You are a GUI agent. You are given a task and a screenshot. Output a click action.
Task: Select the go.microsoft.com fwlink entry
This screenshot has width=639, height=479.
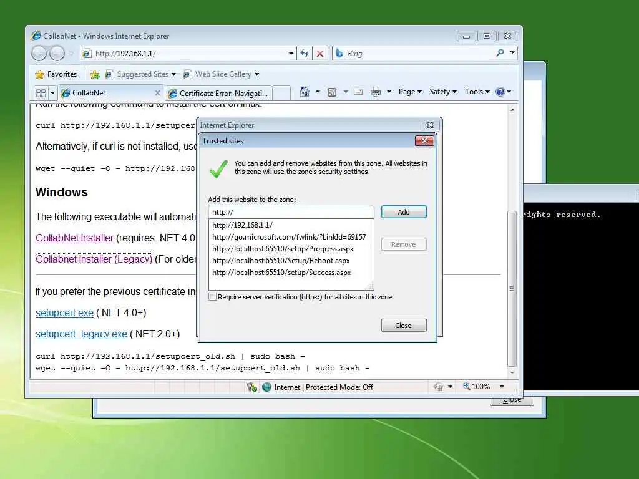[291, 236]
